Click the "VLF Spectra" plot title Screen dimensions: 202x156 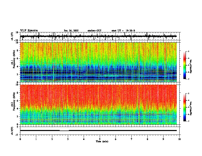tap(29, 31)
